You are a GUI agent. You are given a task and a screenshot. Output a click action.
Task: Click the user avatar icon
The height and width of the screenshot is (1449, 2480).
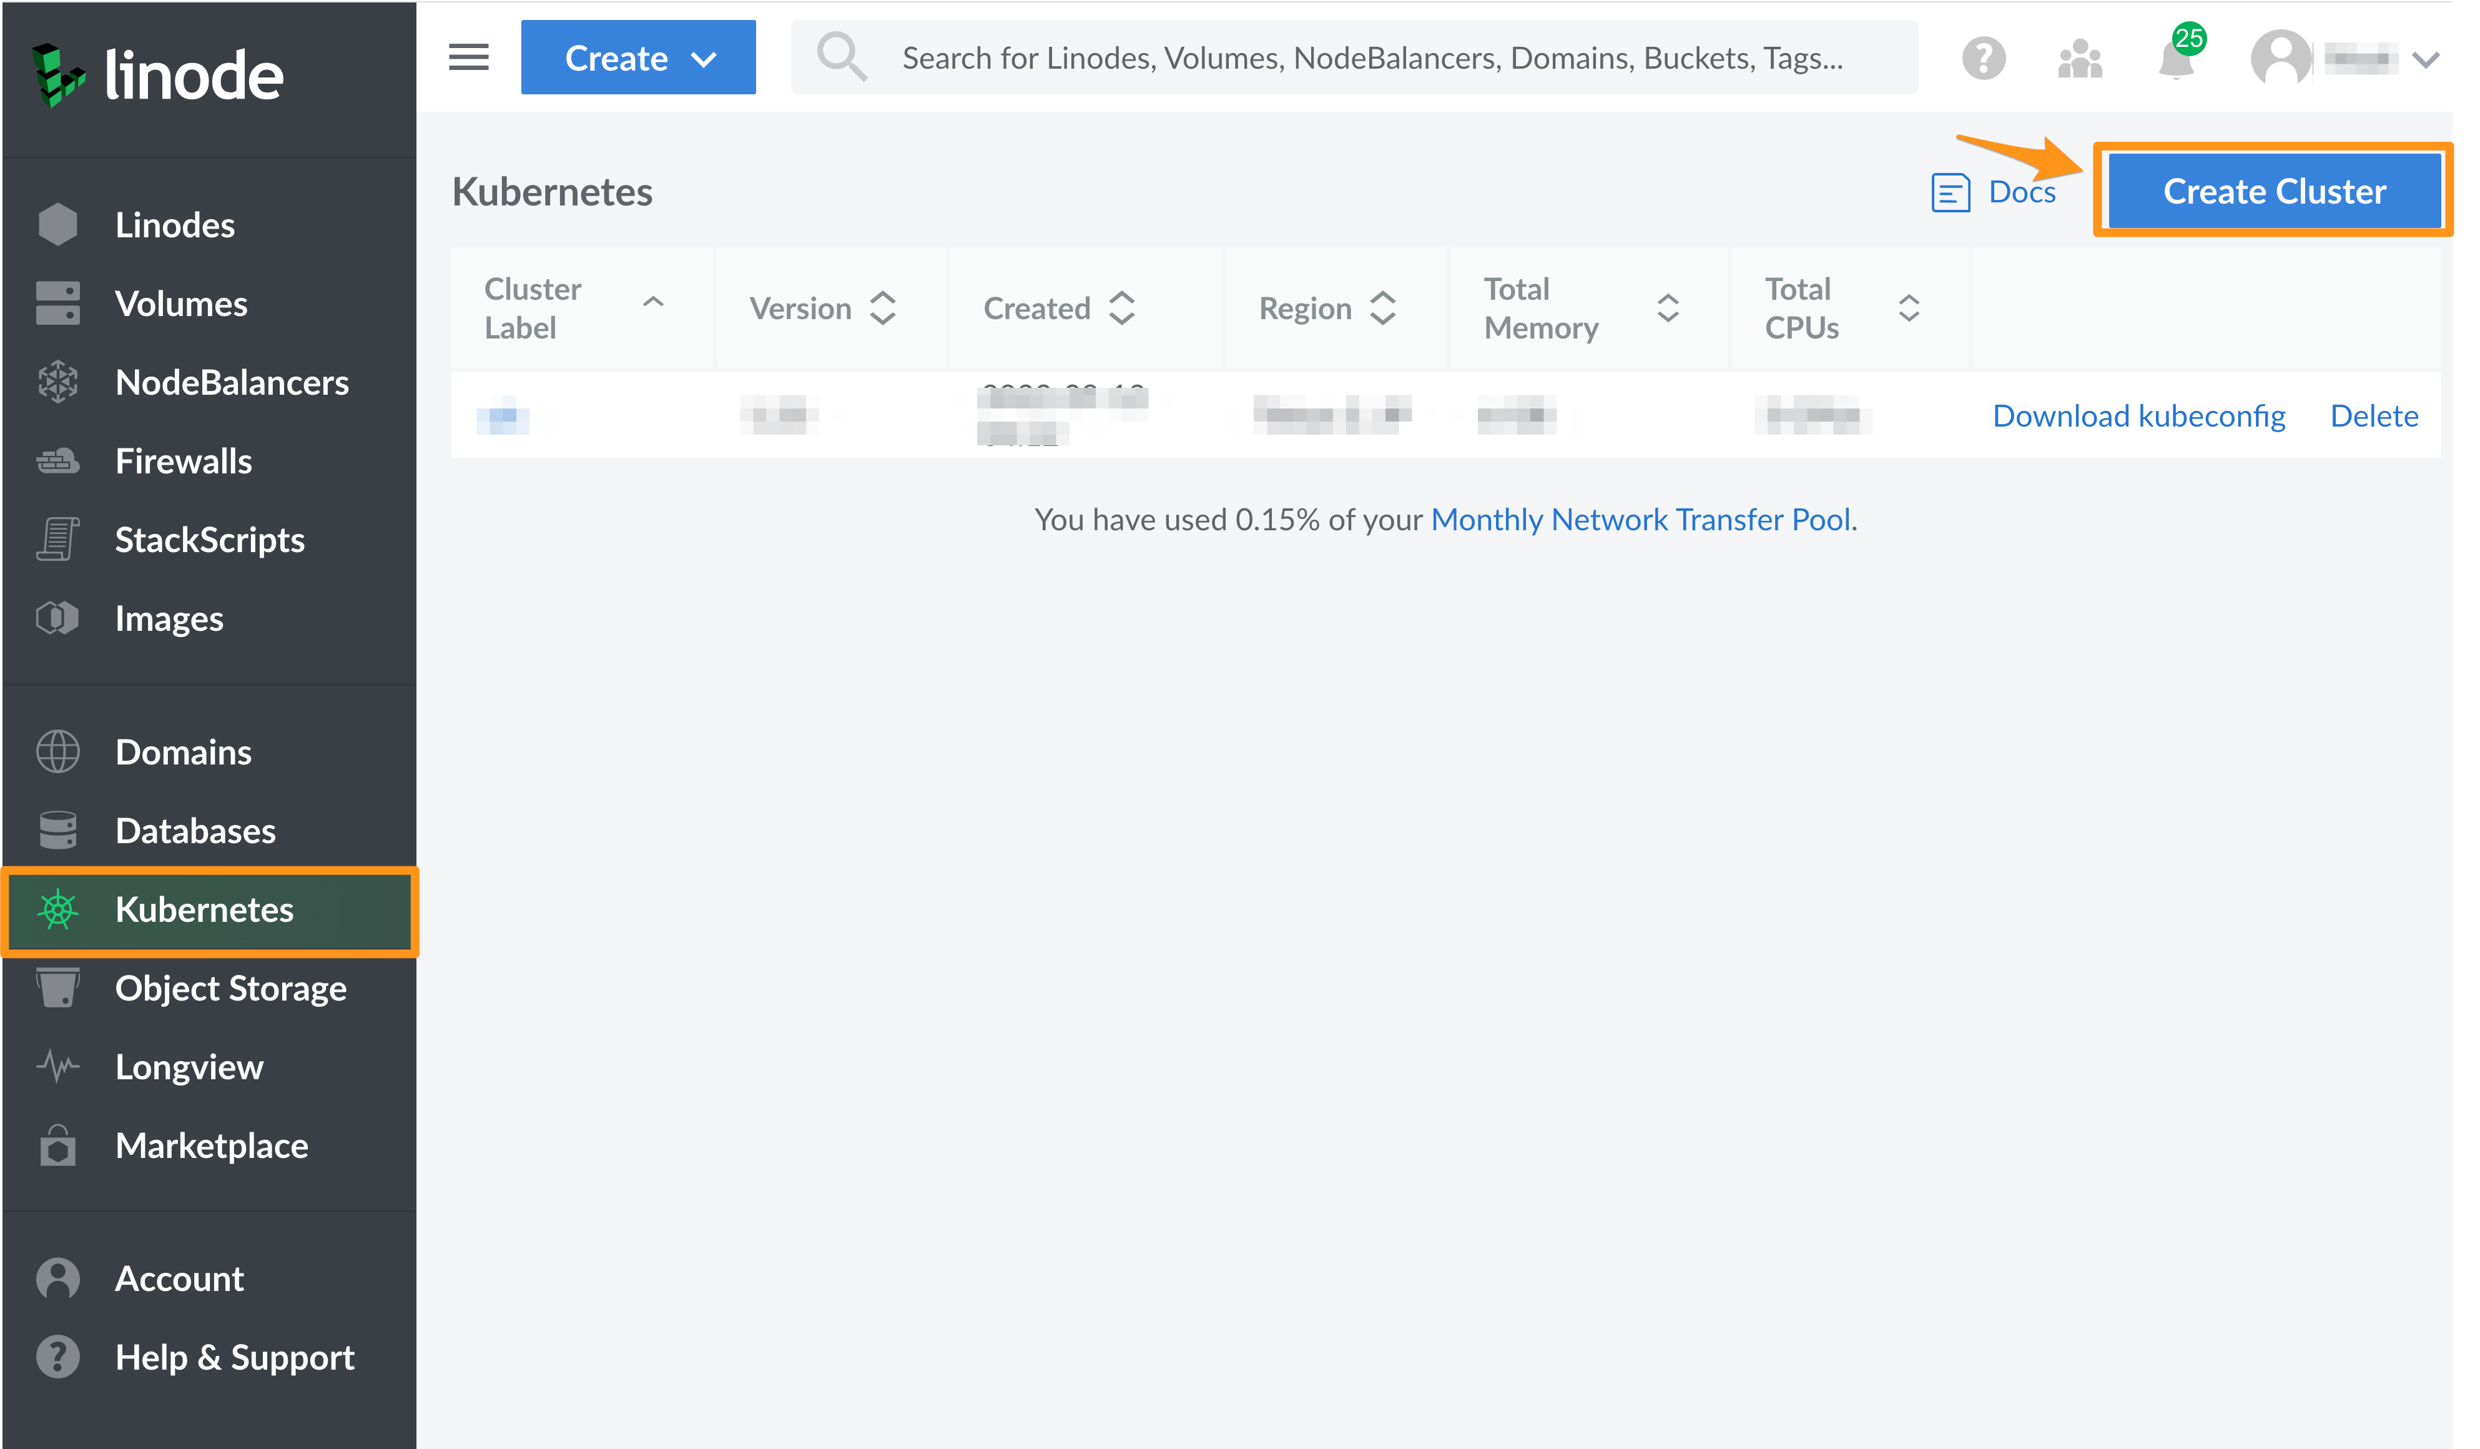[x=2280, y=58]
